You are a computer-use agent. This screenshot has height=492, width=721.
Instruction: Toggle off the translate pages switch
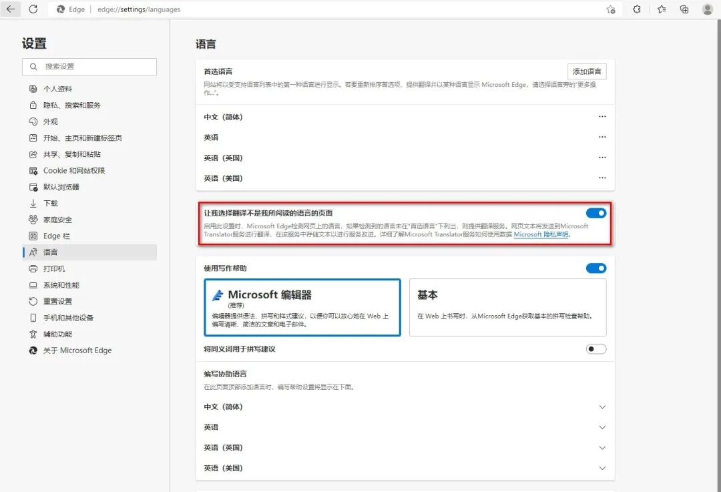pyautogui.click(x=596, y=213)
